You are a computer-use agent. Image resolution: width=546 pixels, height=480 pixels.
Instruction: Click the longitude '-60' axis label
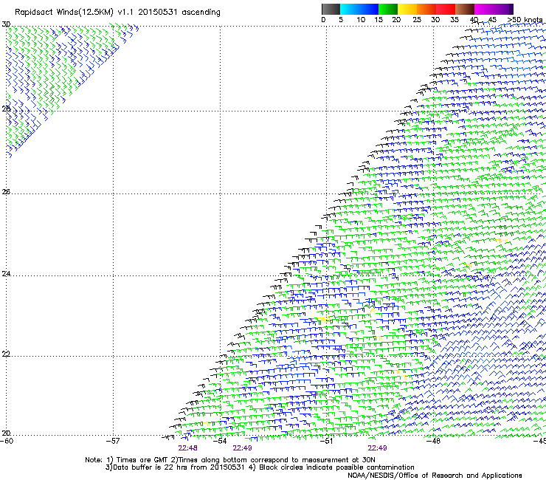7,441
